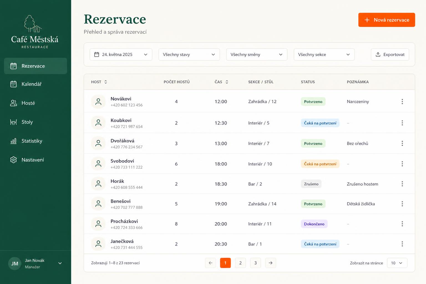The width and height of the screenshot is (426, 284).
Task: Open more options for Janečková reservation
Action: (402, 244)
